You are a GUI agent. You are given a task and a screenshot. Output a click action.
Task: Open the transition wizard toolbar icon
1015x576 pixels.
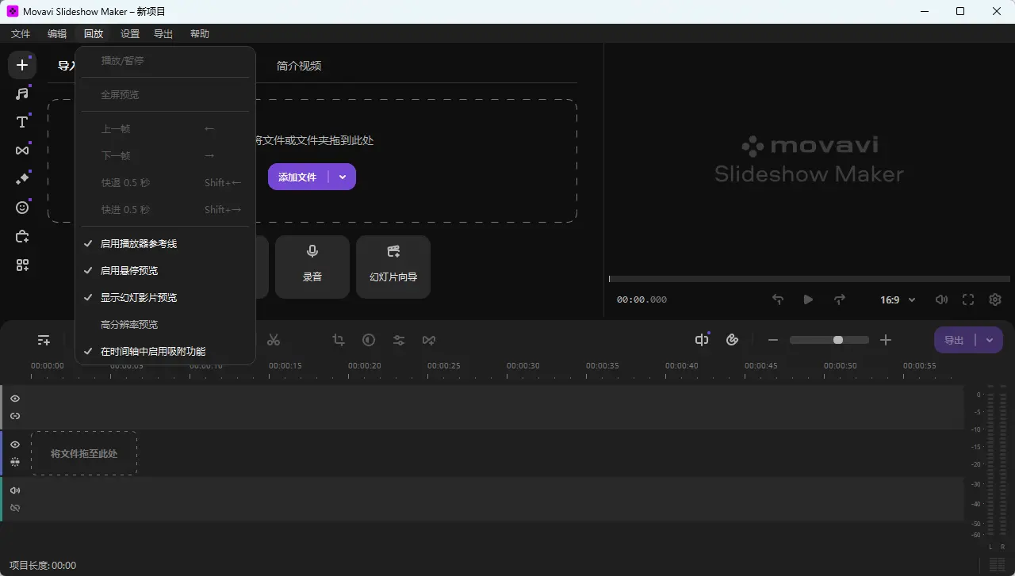pos(429,340)
